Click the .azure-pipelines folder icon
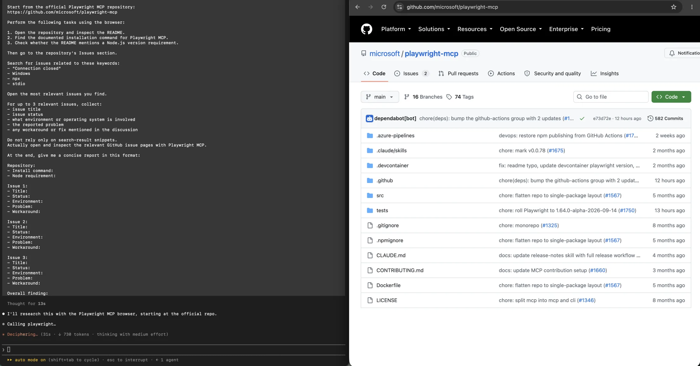700x366 pixels. (x=370, y=136)
